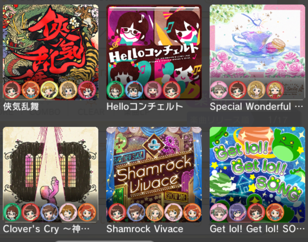Image resolution: width=308 pixels, height=242 pixels.
Task: Click the Shamrock Vivace title label
Action: [145, 229]
